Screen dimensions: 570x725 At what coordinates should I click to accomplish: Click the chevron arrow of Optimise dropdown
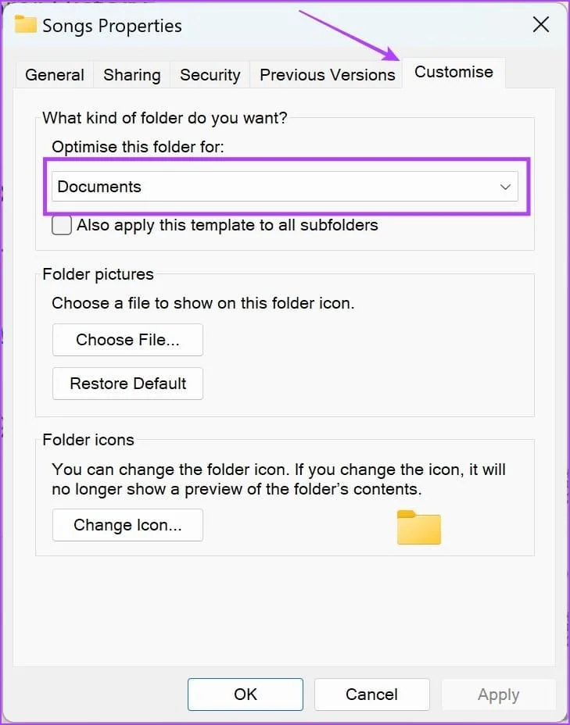[505, 187]
